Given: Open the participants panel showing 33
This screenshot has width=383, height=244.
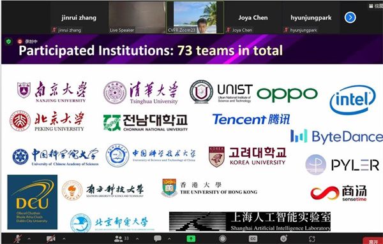Looking at the screenshot, I should point(121,238).
